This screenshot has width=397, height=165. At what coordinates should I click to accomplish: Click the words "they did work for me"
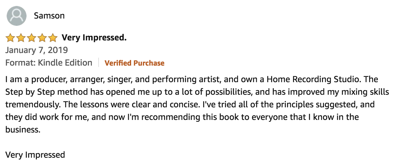(40, 117)
